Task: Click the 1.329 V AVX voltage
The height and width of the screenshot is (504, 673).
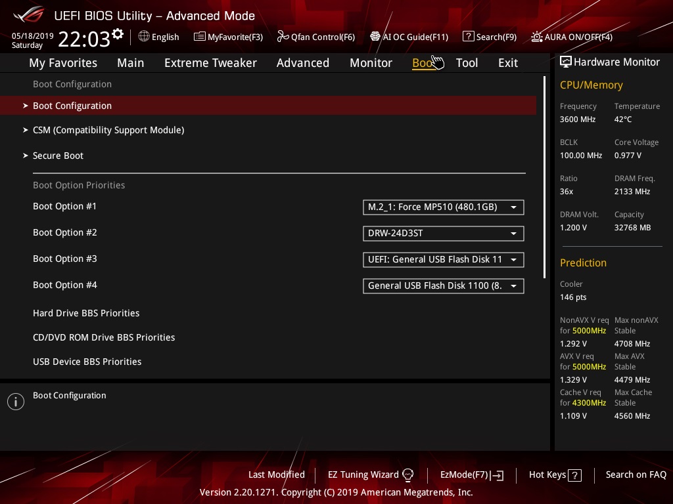Action: 573,380
